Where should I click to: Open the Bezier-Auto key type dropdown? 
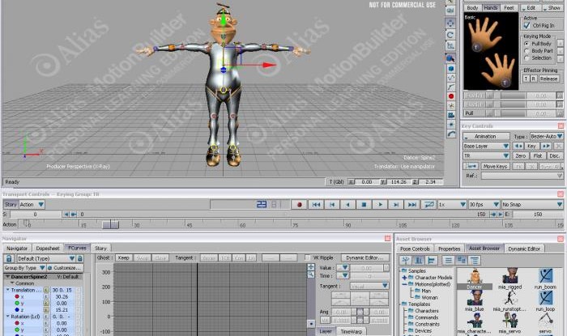[x=547, y=136]
